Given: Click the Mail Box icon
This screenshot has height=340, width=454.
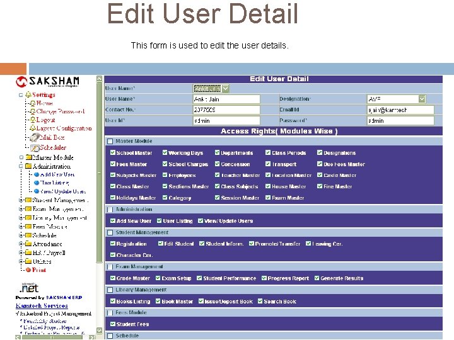Looking at the screenshot, I should pos(35,137).
